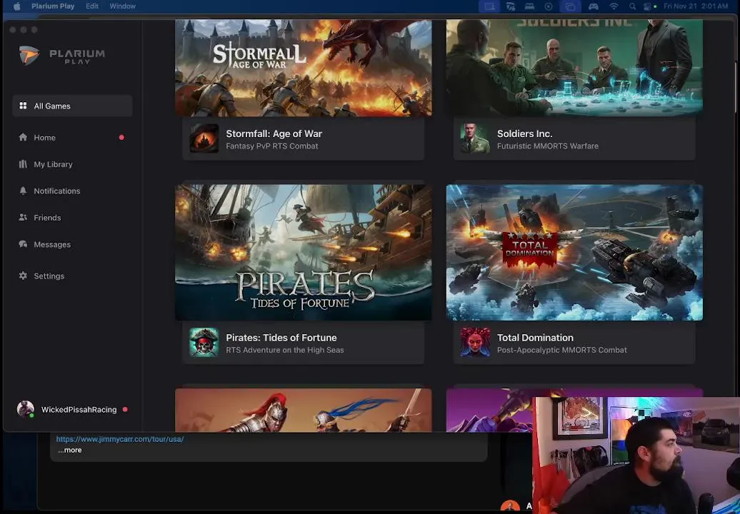Click the Pirates: Tides of Fortune title
This screenshot has width=740, height=514.
point(281,338)
